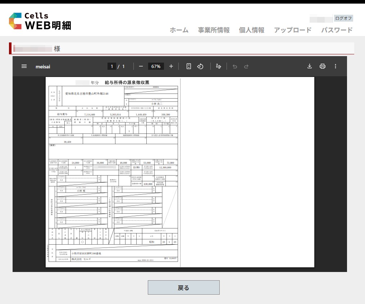Click the undo arrow icon

click(x=235, y=66)
